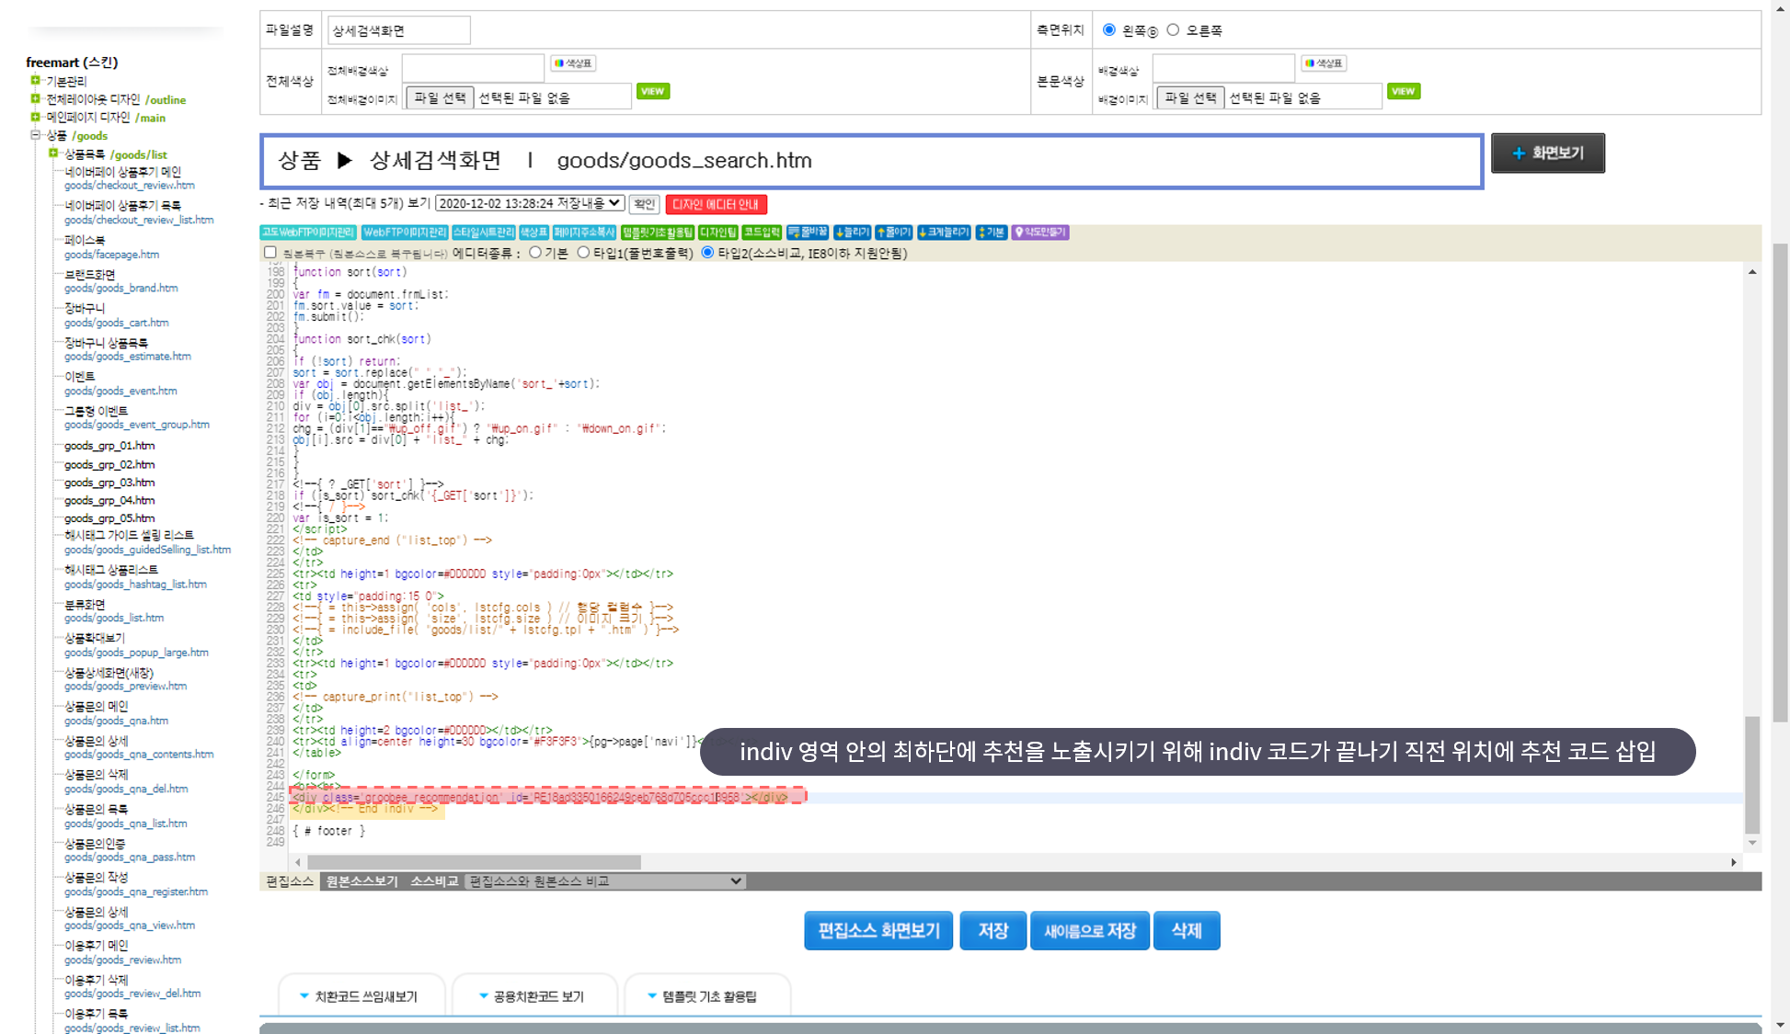Screen dimensions: 1790x1034
Task: Open the 최근 저장 내역 dropdown
Action: [530, 203]
